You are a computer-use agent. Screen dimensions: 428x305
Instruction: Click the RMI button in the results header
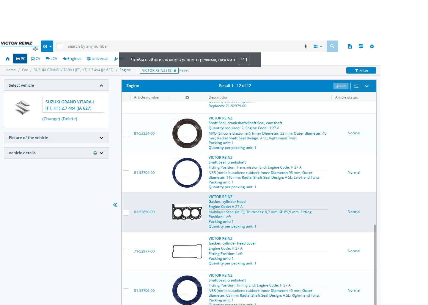coord(341,86)
